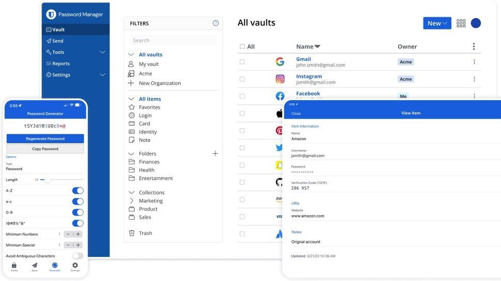Image resolution: width=501 pixels, height=281 pixels.
Task: Open the Instagram item link
Action: [x=309, y=76]
